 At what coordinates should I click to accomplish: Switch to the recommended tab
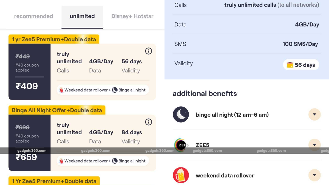[x=33, y=16]
